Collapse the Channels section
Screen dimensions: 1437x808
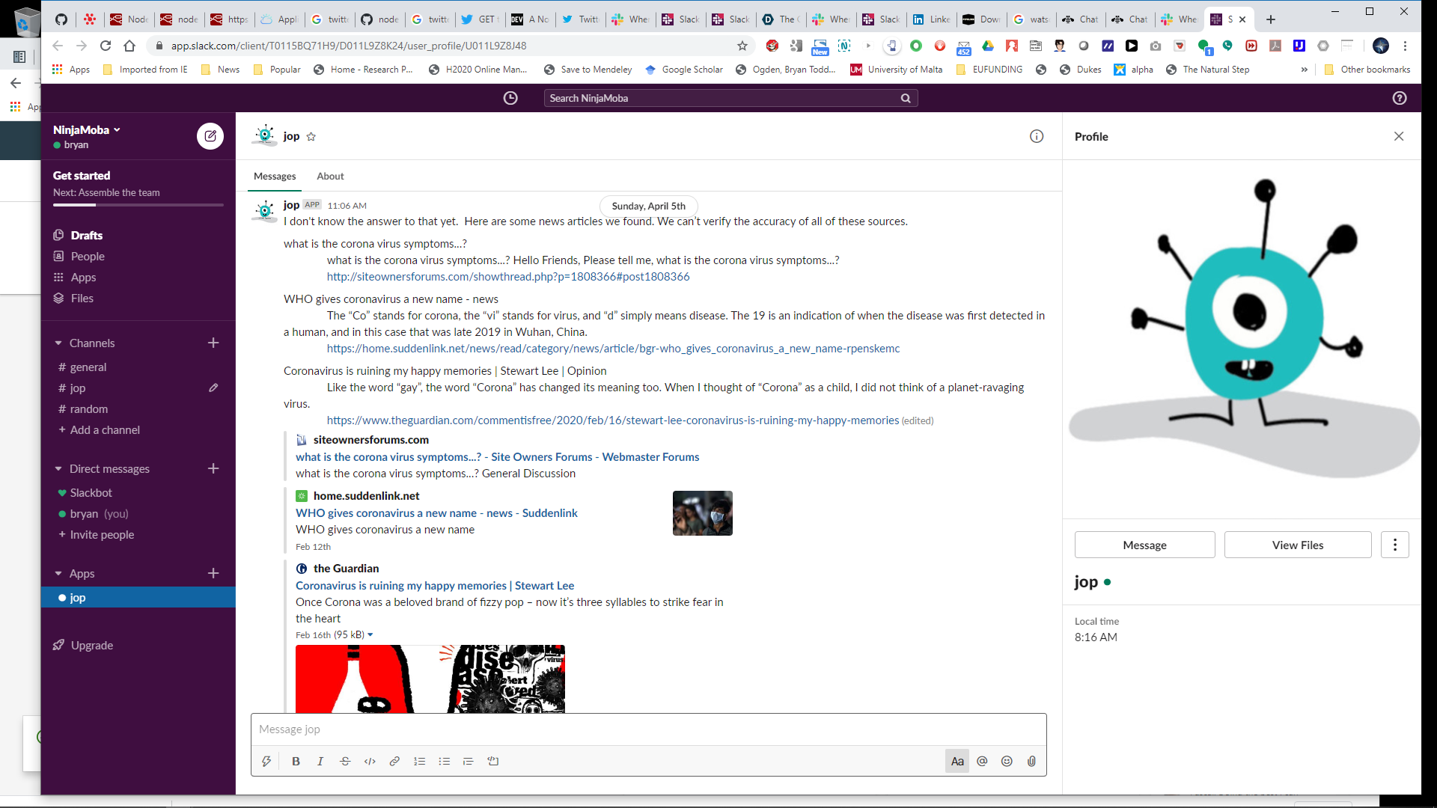coord(58,343)
